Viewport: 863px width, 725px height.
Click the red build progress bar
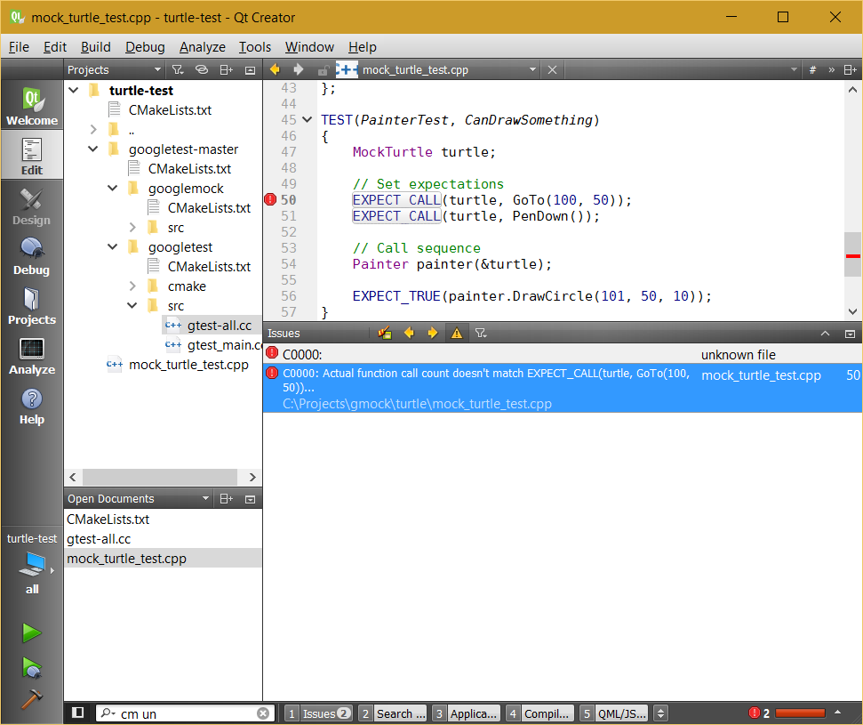[x=800, y=713]
